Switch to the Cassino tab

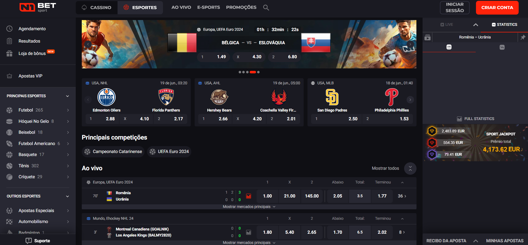(x=97, y=7)
